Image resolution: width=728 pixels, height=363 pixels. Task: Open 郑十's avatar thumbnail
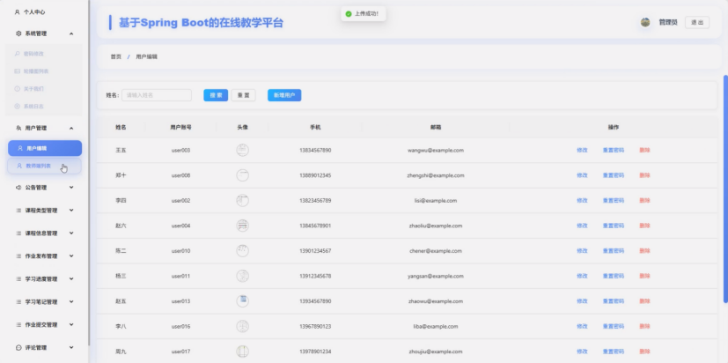(x=242, y=175)
